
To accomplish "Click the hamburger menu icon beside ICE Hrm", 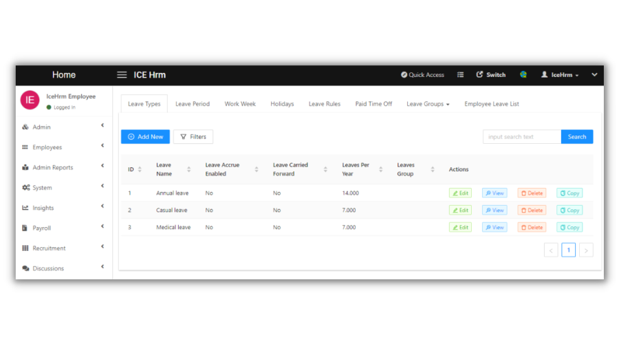I will 122,75.
